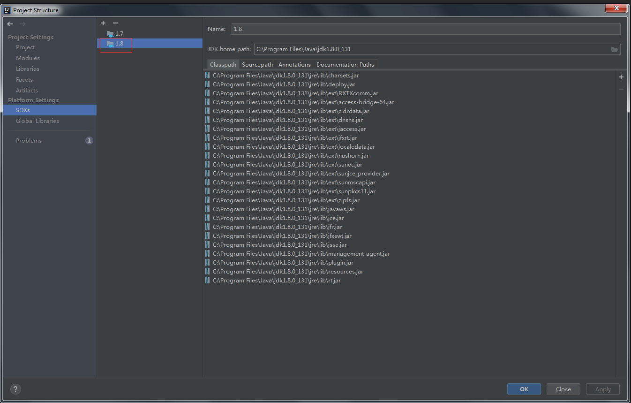Viewport: 631px width, 403px height.
Task: Click the Apply button
Action: (x=602, y=389)
